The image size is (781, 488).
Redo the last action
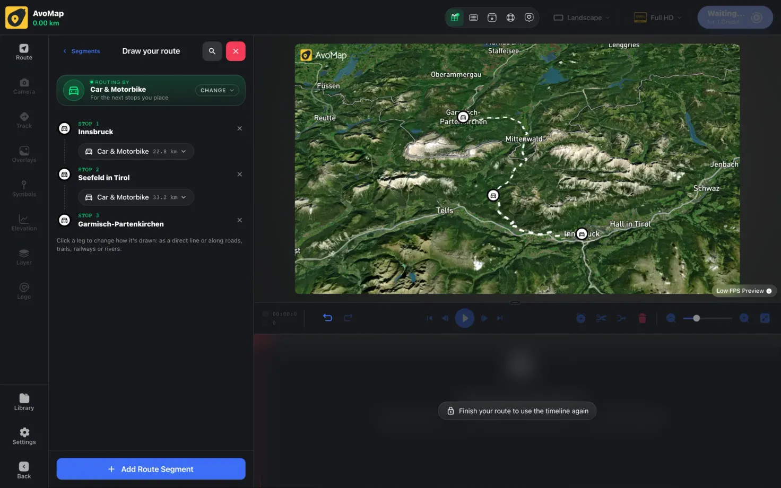348,318
